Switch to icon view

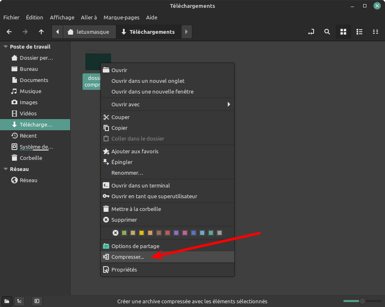[x=343, y=32]
